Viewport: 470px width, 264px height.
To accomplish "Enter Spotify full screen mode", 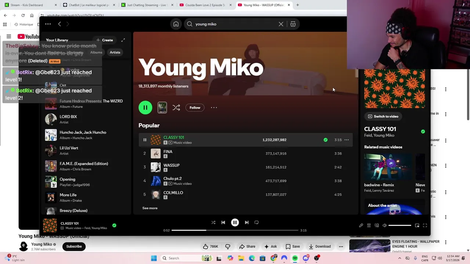I will click(x=425, y=225).
